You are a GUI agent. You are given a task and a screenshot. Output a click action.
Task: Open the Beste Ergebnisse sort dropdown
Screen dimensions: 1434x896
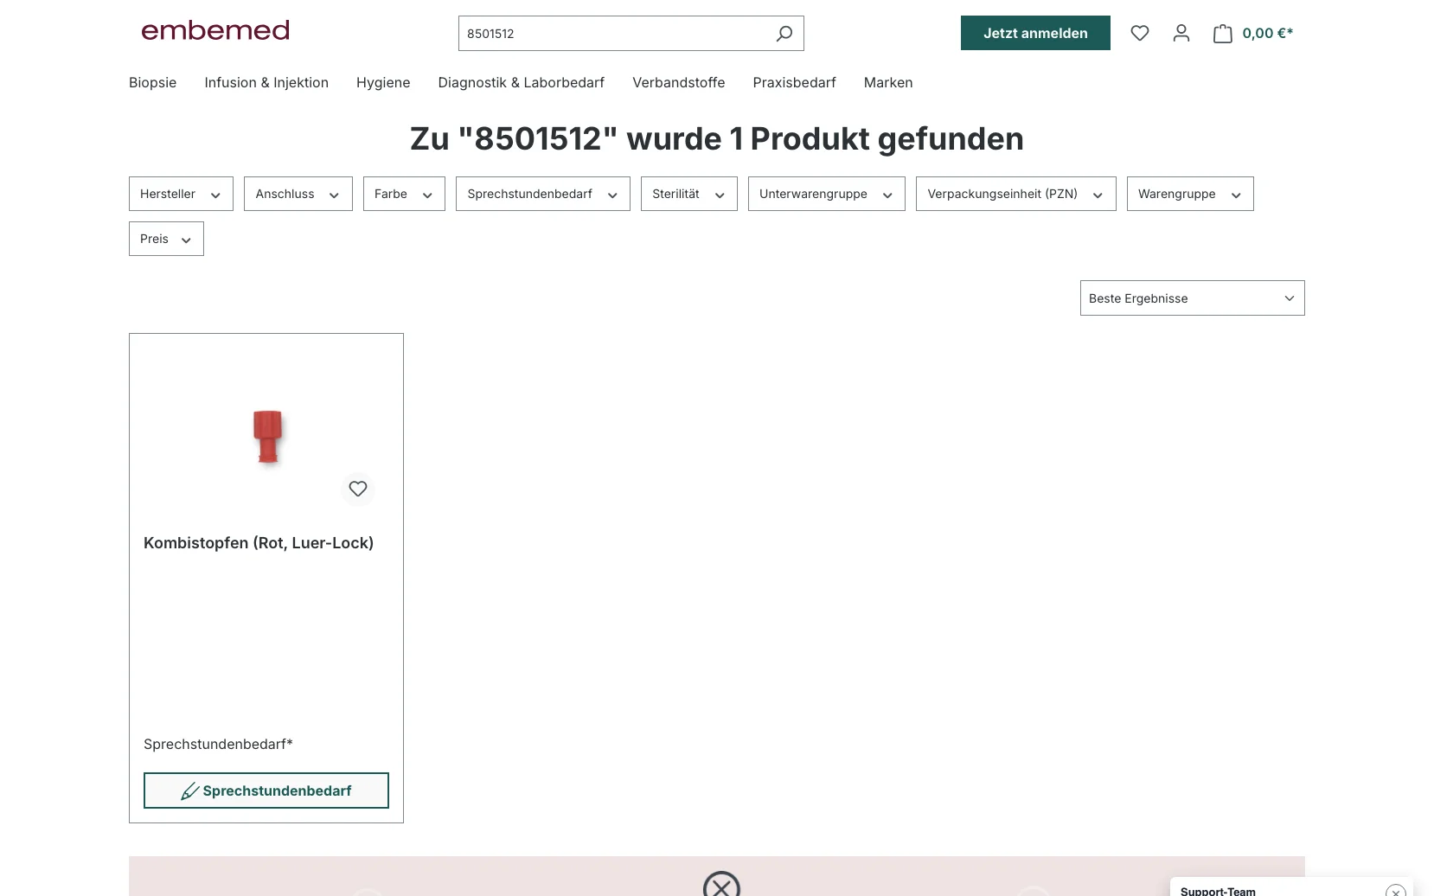point(1192,298)
